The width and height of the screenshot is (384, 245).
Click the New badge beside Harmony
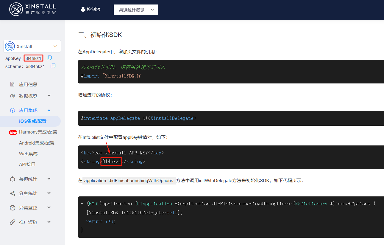pos(13,132)
